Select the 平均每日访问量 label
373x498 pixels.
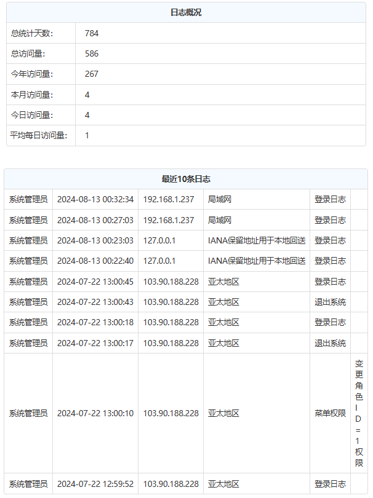click(x=39, y=135)
